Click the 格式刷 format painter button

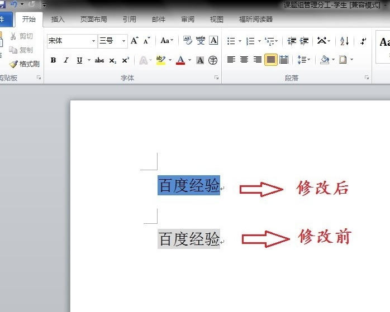24,64
